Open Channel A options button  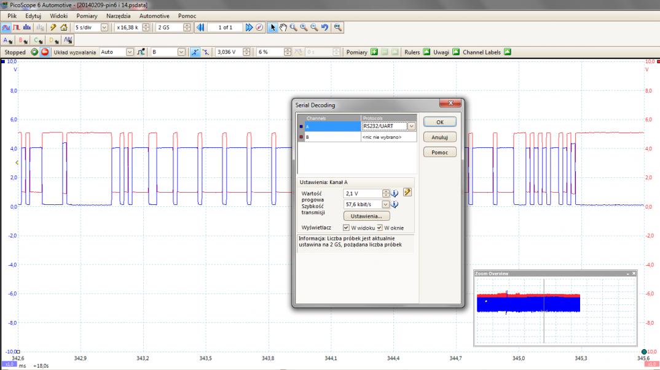pos(7,40)
